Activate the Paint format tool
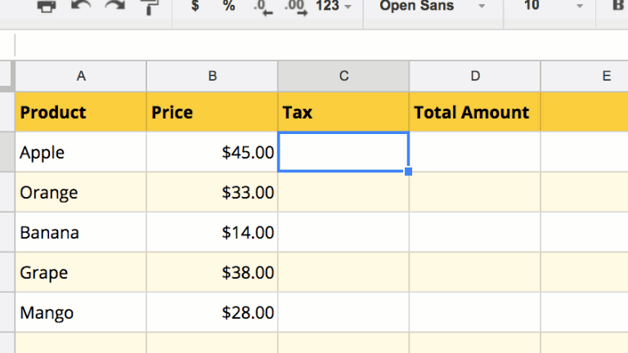Image resolution: width=628 pixels, height=353 pixels. point(150,7)
